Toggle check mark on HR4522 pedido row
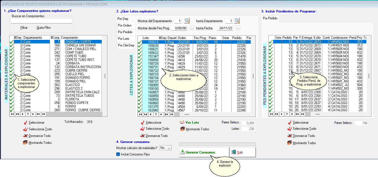Image resolution: width=378 pixels, height=177 pixels. pyautogui.click(x=271, y=42)
